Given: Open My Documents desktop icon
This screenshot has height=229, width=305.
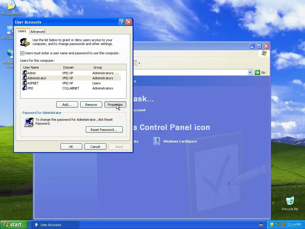Looking at the screenshot, I should pyautogui.click(x=11, y=5).
